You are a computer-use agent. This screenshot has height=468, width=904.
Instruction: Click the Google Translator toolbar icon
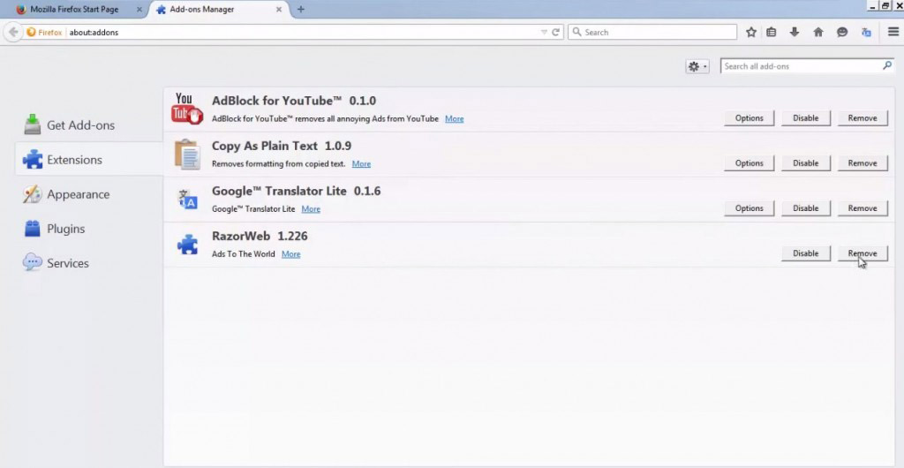click(x=866, y=32)
